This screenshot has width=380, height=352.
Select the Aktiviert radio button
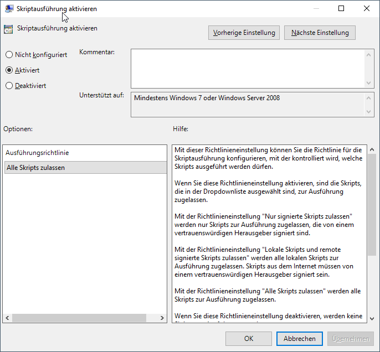[x=9, y=70]
